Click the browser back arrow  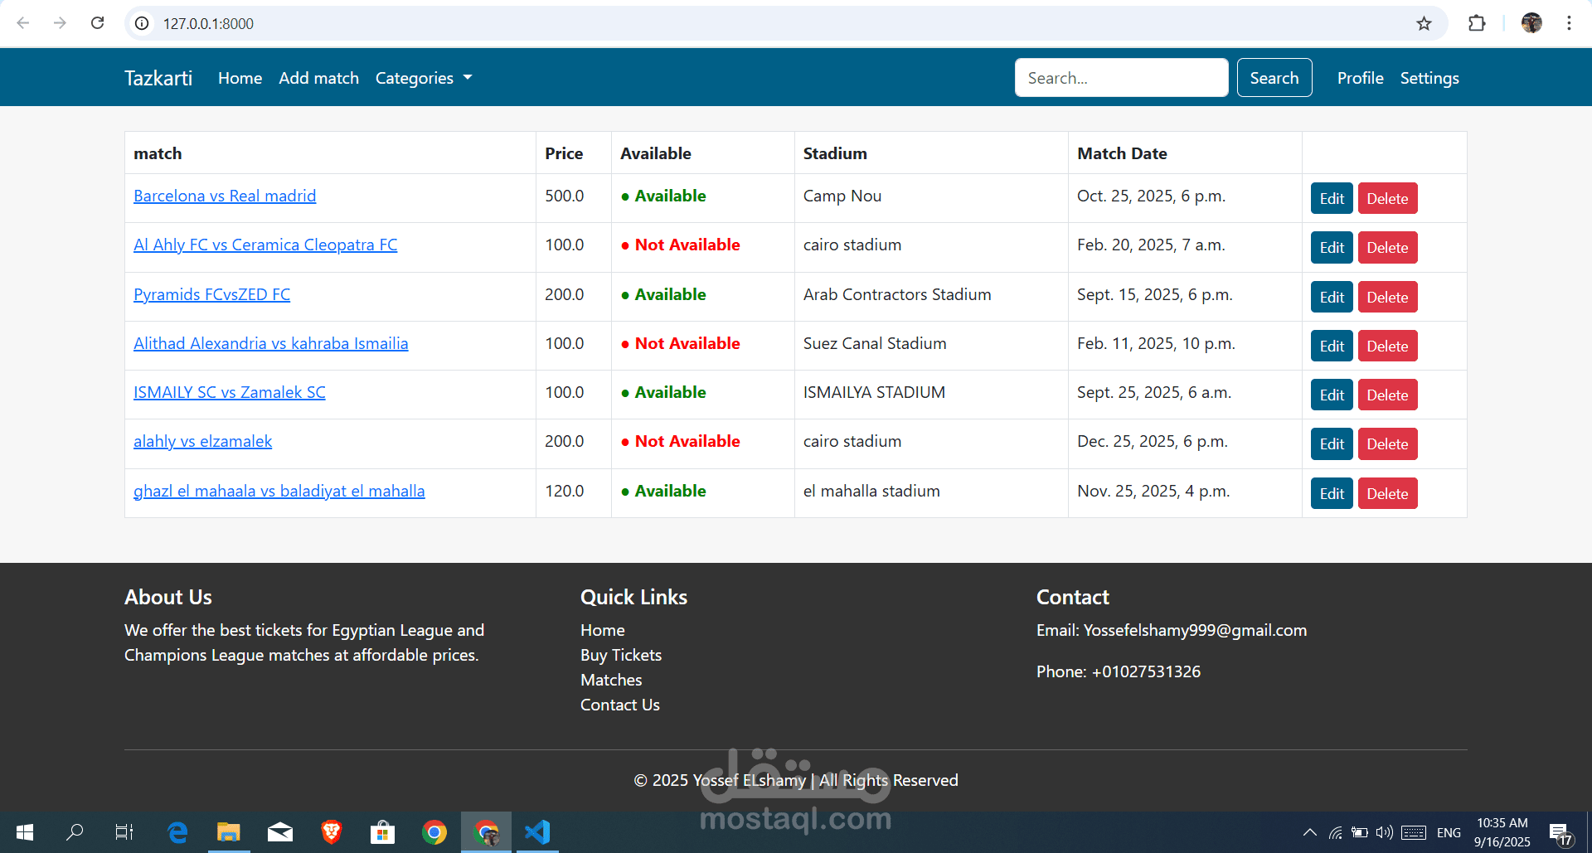pyautogui.click(x=23, y=23)
